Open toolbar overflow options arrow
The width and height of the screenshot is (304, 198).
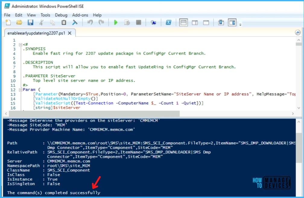coord(240,25)
